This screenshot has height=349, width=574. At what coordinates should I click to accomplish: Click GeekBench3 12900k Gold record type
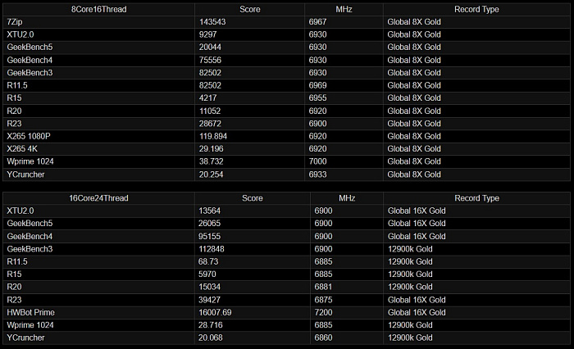(410, 249)
